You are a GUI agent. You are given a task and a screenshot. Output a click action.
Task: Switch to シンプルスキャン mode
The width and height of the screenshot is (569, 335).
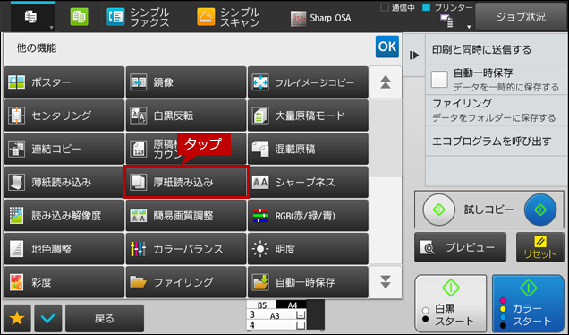228,17
